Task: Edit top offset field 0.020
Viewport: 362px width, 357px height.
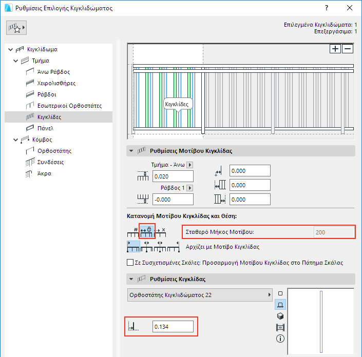Action: (173, 176)
